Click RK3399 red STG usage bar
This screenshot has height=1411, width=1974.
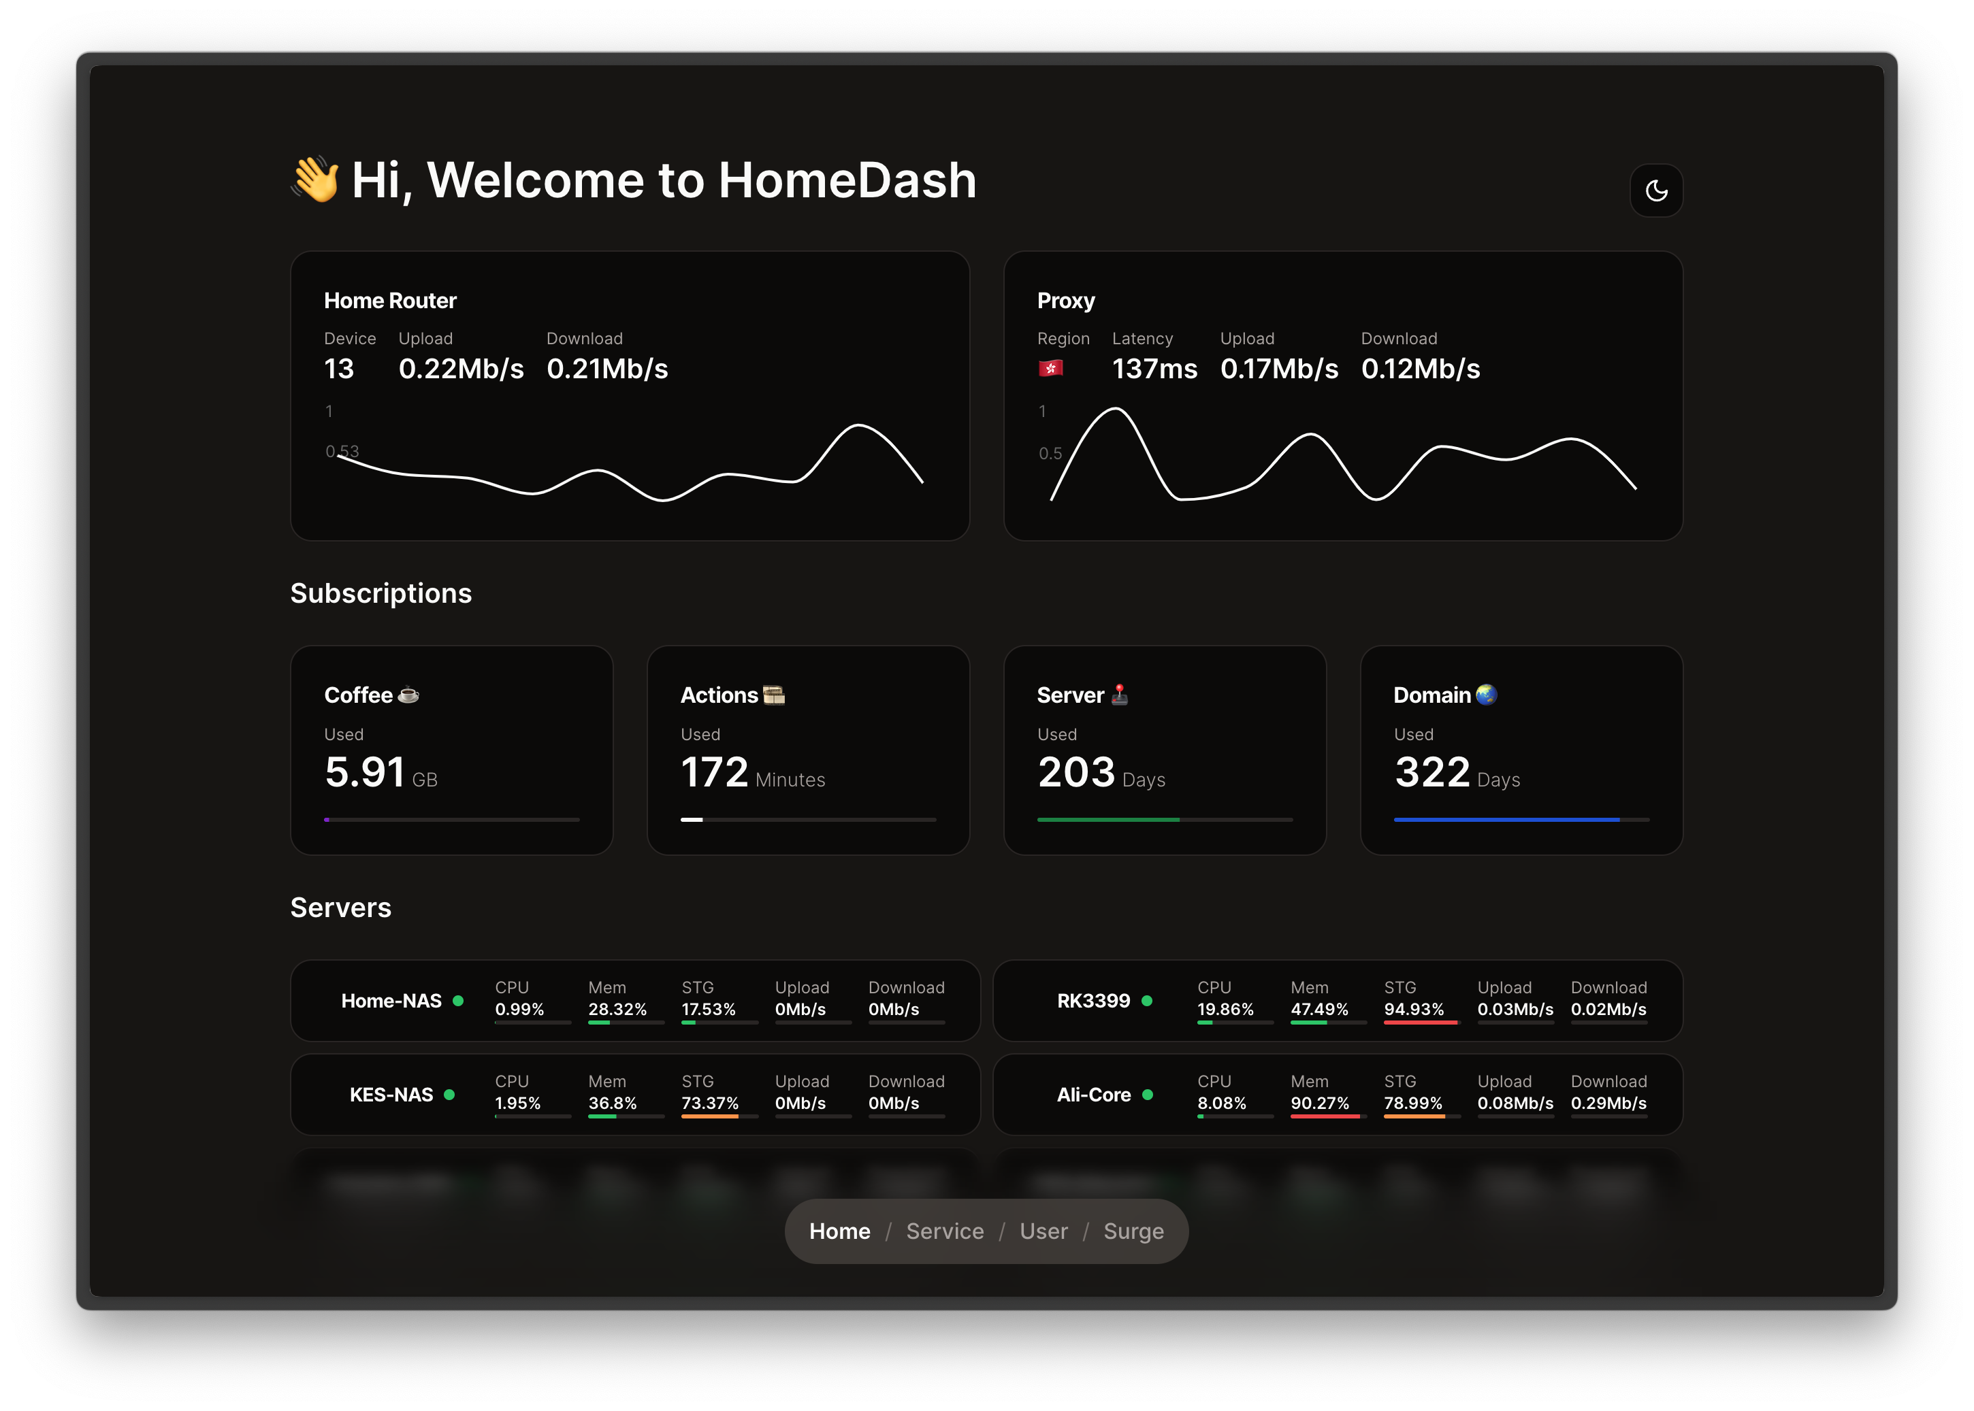pos(1419,1023)
